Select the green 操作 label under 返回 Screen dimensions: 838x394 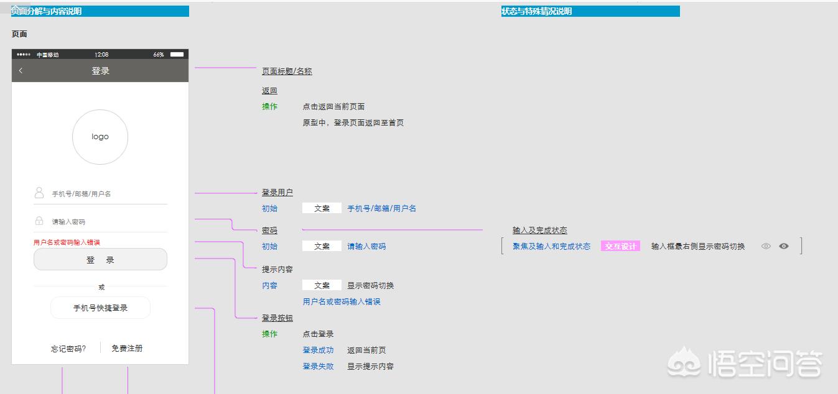click(269, 107)
